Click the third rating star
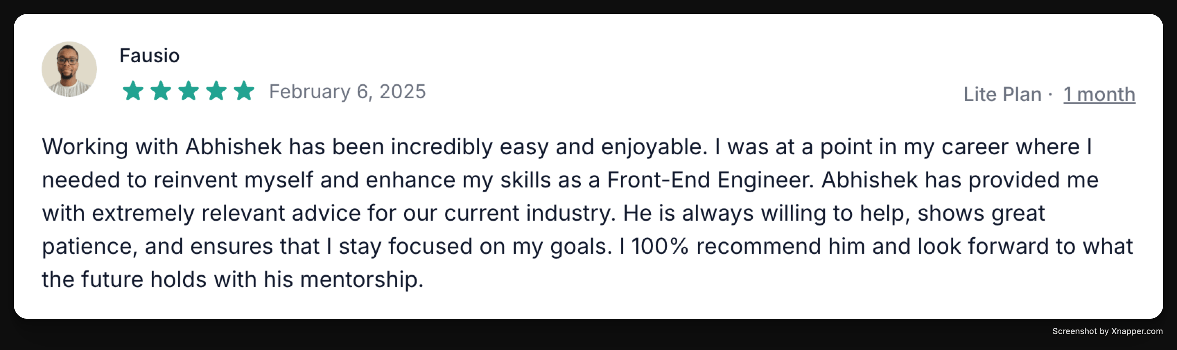This screenshot has height=350, width=1177. click(189, 91)
